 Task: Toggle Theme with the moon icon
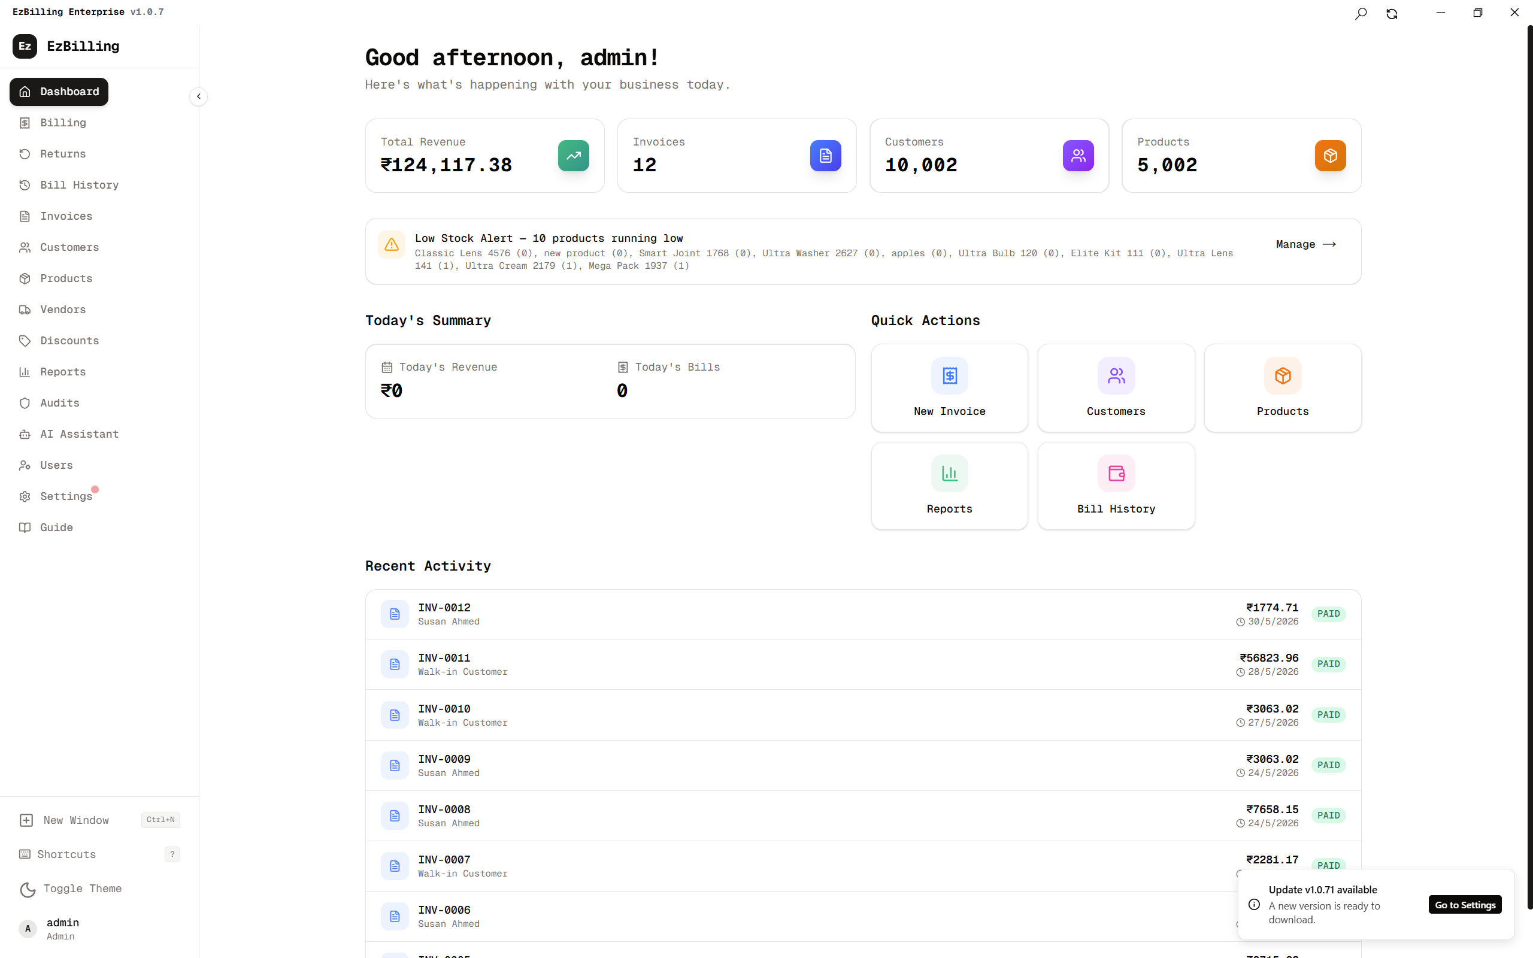click(x=27, y=889)
